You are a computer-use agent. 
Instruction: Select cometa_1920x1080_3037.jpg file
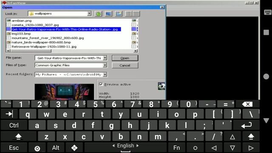pos(35,25)
